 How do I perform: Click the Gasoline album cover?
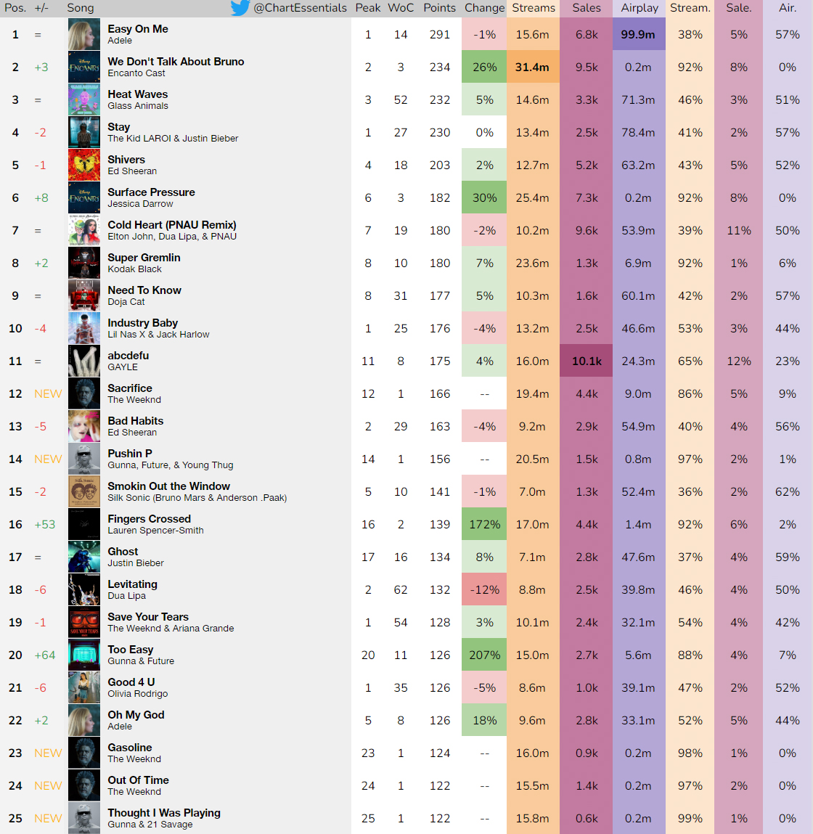click(x=84, y=753)
